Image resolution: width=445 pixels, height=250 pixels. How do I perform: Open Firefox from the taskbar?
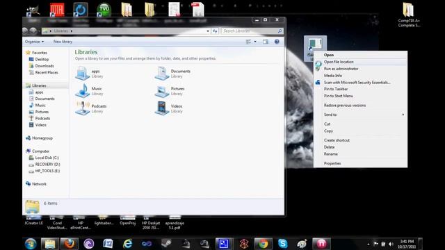point(70,244)
